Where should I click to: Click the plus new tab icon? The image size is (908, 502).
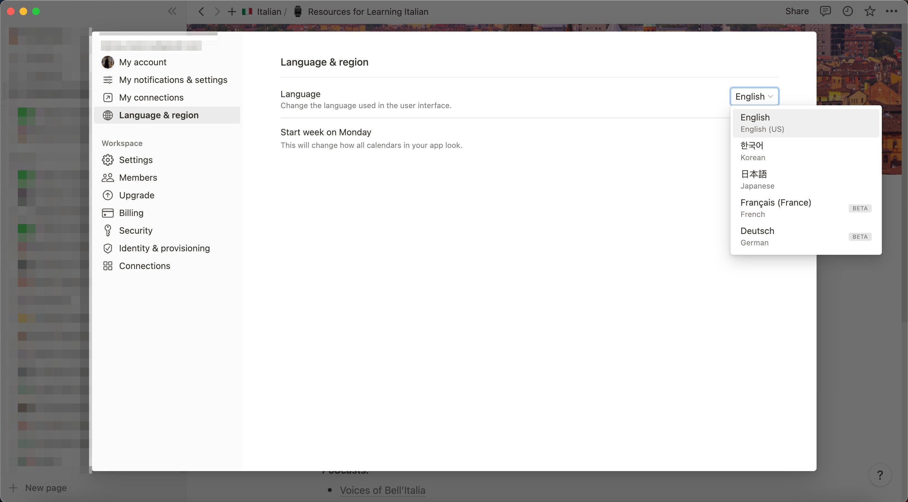232,12
